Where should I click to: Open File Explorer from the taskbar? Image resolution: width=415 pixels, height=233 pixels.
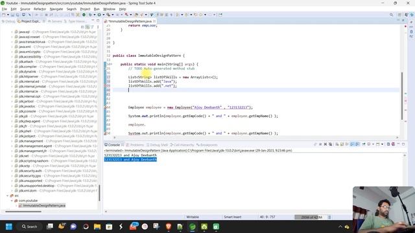click(97, 227)
